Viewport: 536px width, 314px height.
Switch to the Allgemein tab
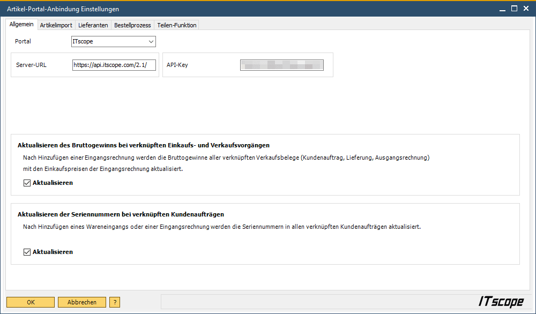tap(21, 25)
